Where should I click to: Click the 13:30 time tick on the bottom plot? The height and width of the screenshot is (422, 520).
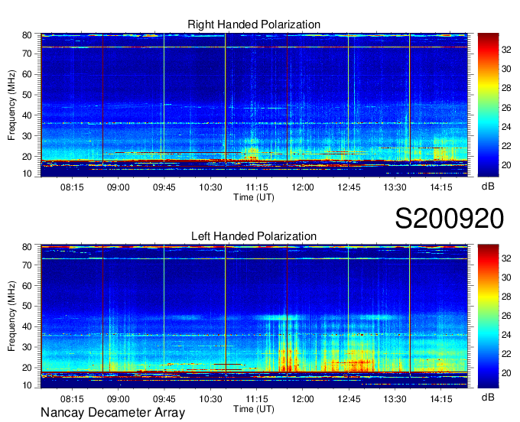tap(395, 399)
